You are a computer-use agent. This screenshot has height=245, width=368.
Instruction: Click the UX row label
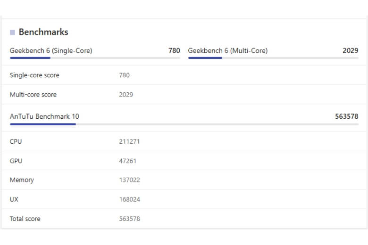pyautogui.click(x=14, y=199)
